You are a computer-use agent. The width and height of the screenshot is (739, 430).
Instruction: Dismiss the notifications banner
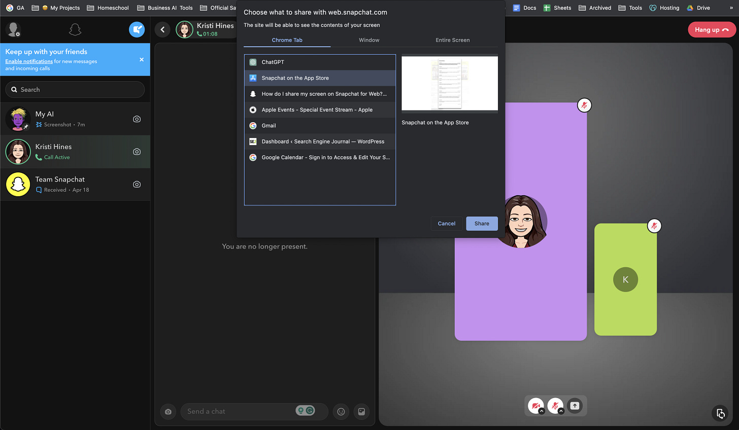pyautogui.click(x=142, y=59)
